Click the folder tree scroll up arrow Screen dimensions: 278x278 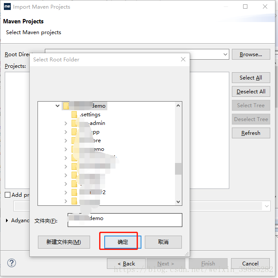[x=178, y=105]
